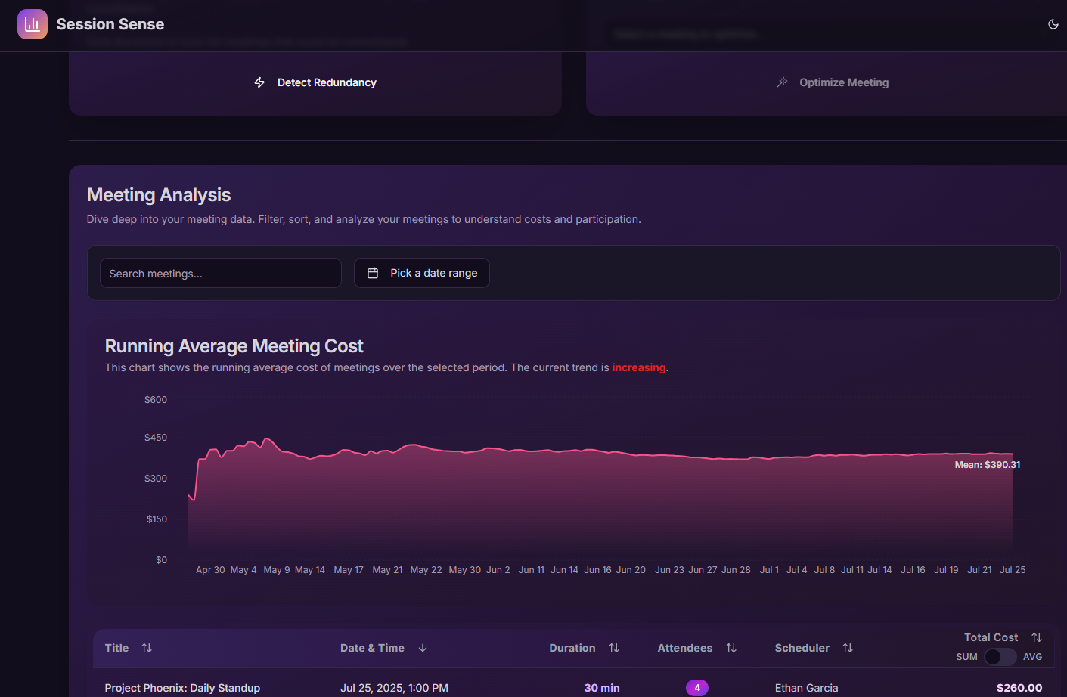Click the 'Mean: $390.31' chart label
1067x697 pixels.
tap(988, 465)
